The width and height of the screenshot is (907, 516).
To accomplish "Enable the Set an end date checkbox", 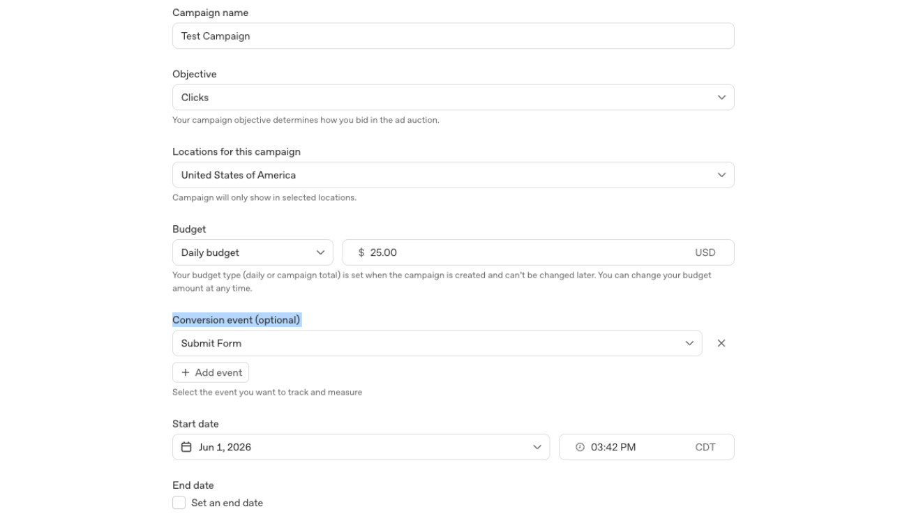I will click(179, 503).
